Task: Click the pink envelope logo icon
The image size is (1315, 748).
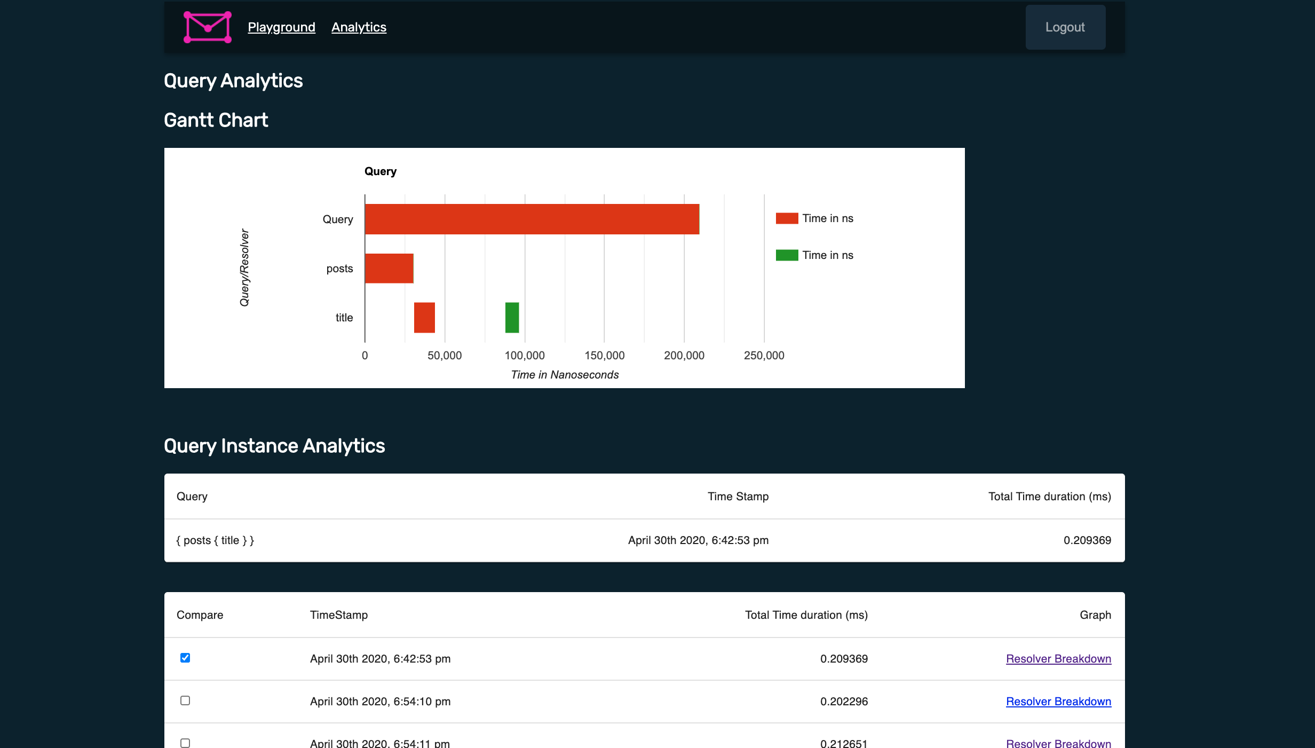Action: pyautogui.click(x=207, y=27)
